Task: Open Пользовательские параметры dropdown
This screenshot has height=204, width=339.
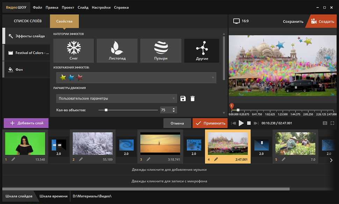Action: pos(116,99)
